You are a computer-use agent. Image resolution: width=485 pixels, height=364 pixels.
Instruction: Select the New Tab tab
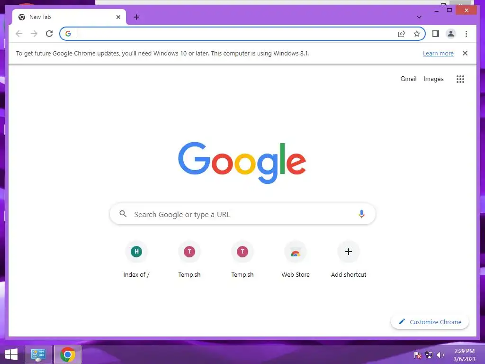click(x=69, y=17)
